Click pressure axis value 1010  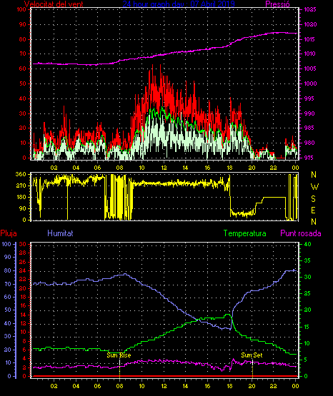[x=310, y=54]
